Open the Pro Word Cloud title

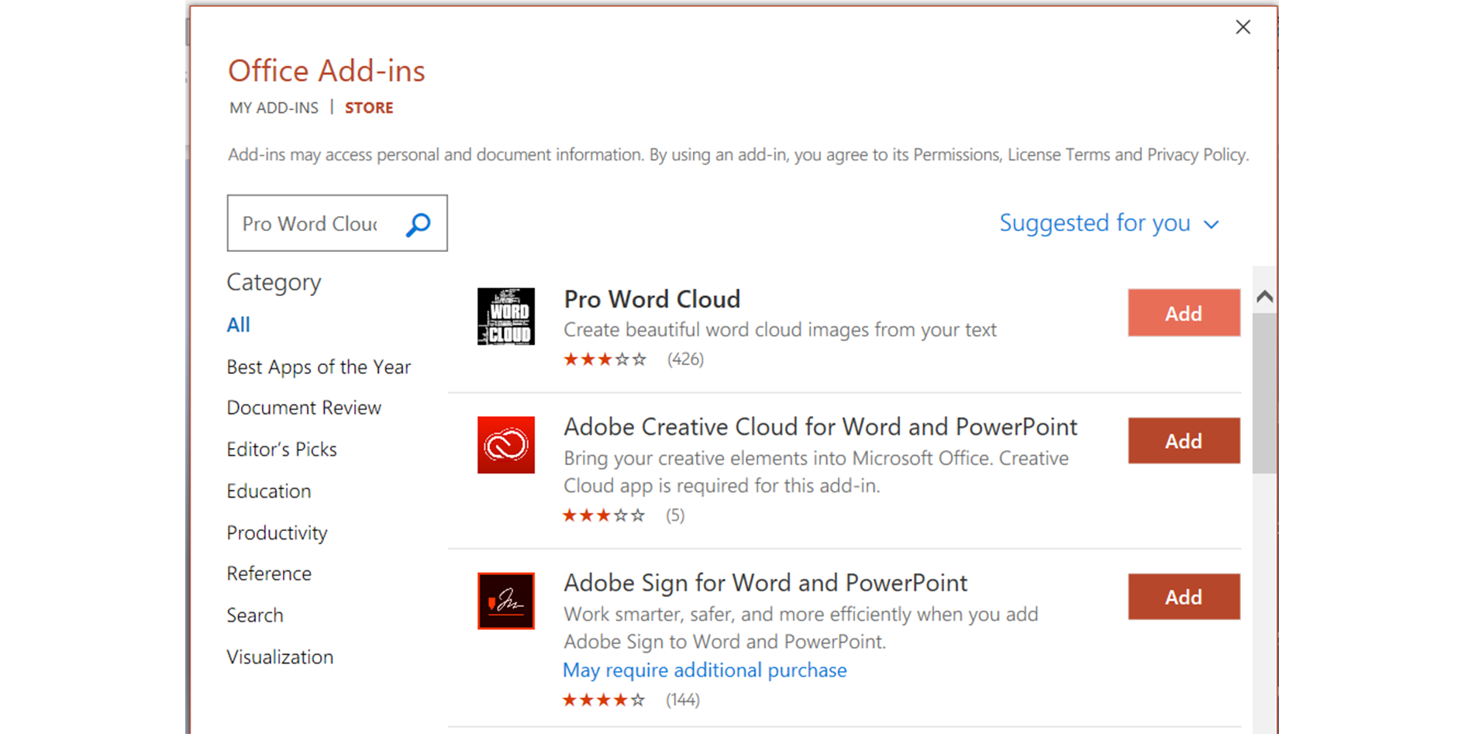pos(652,299)
